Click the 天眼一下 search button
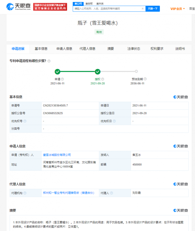195x231 pixels. 153,9
